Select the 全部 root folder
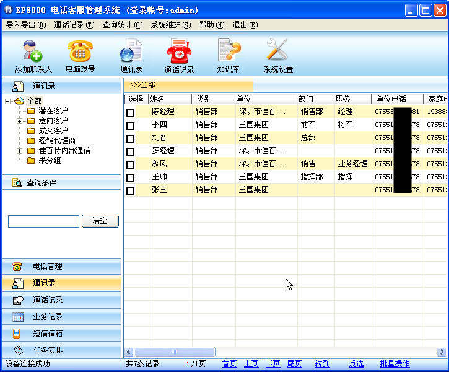The height and width of the screenshot is (372, 449). (x=34, y=101)
